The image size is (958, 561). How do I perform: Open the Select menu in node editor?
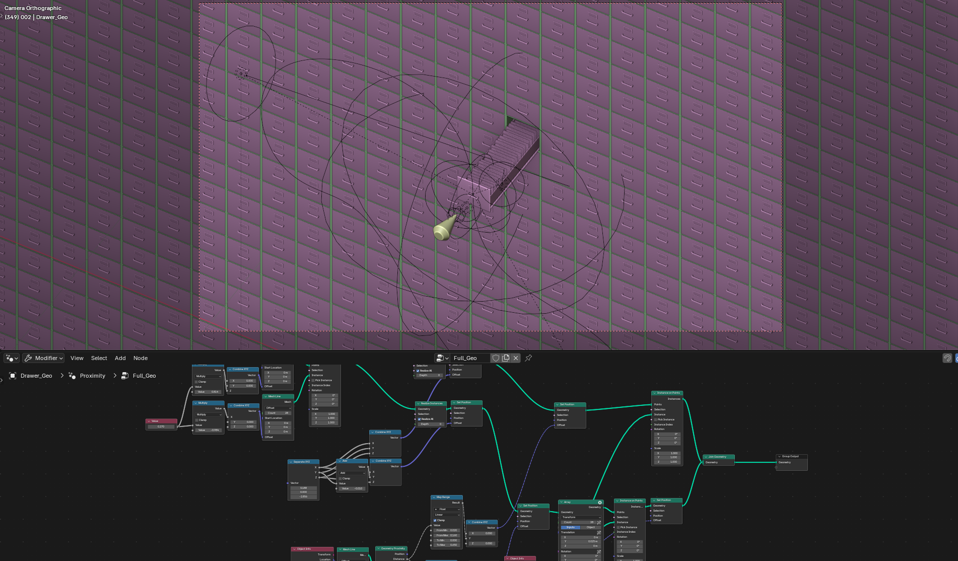click(x=99, y=358)
